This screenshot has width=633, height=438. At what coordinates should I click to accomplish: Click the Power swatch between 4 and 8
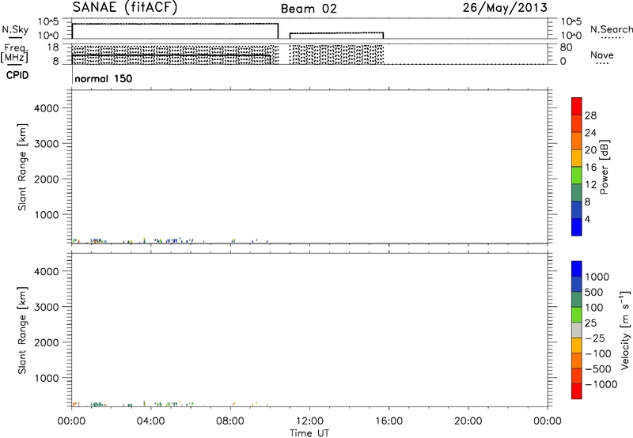(577, 210)
